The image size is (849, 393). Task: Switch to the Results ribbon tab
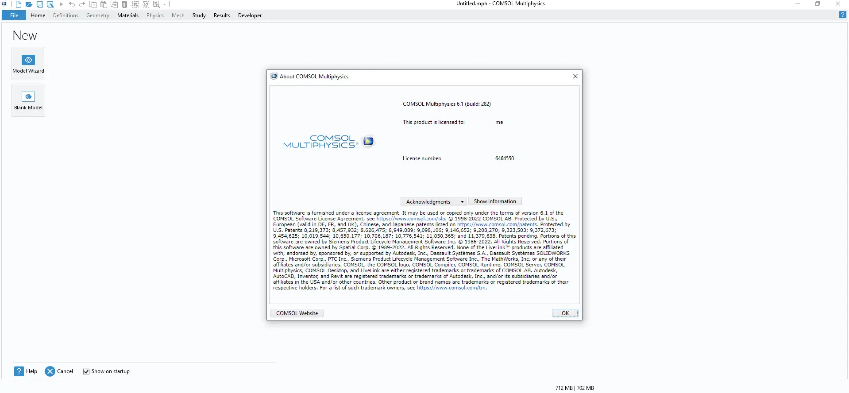pos(222,15)
